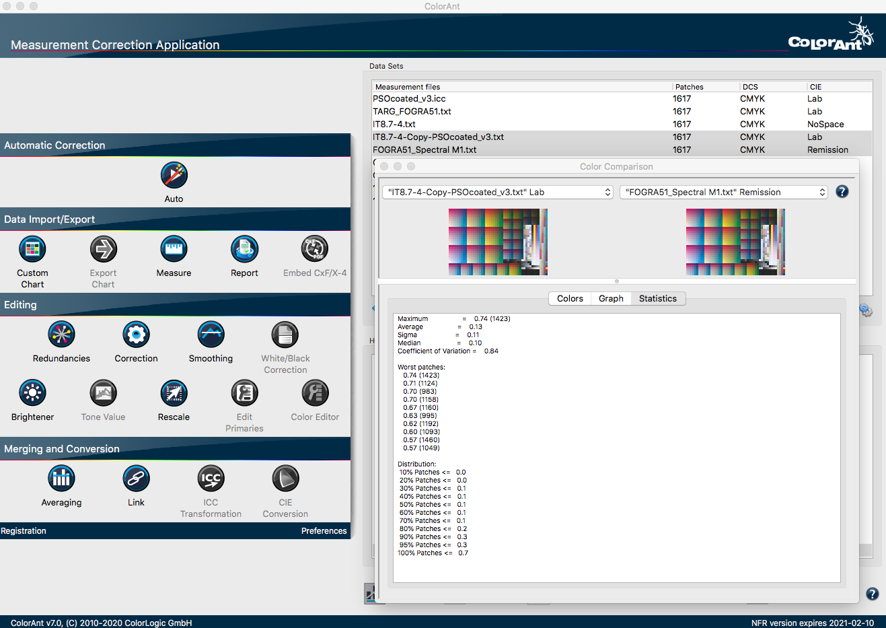886x628 pixels.
Task: Click the NFR version expires status text
Action: pyautogui.click(x=813, y=623)
